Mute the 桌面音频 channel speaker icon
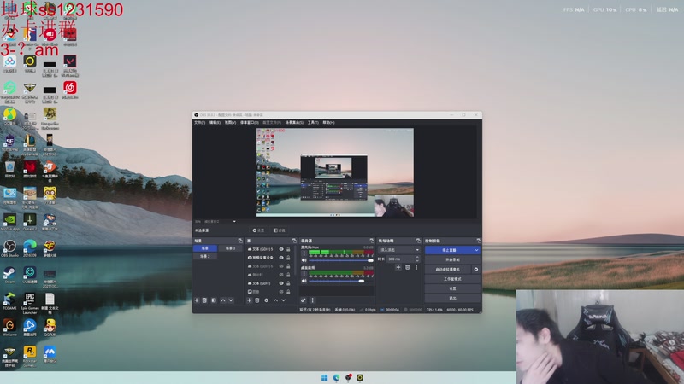Image resolution: width=684 pixels, height=384 pixels. click(x=304, y=281)
